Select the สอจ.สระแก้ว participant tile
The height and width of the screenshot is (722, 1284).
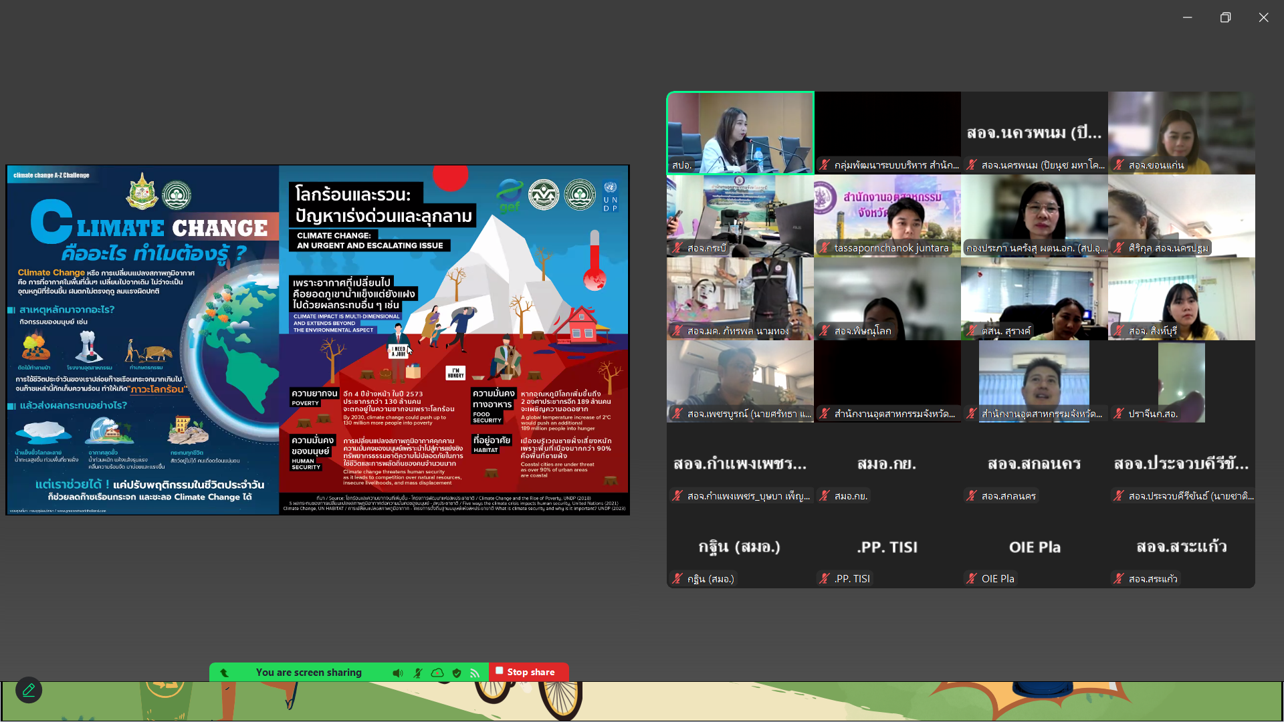point(1181,547)
